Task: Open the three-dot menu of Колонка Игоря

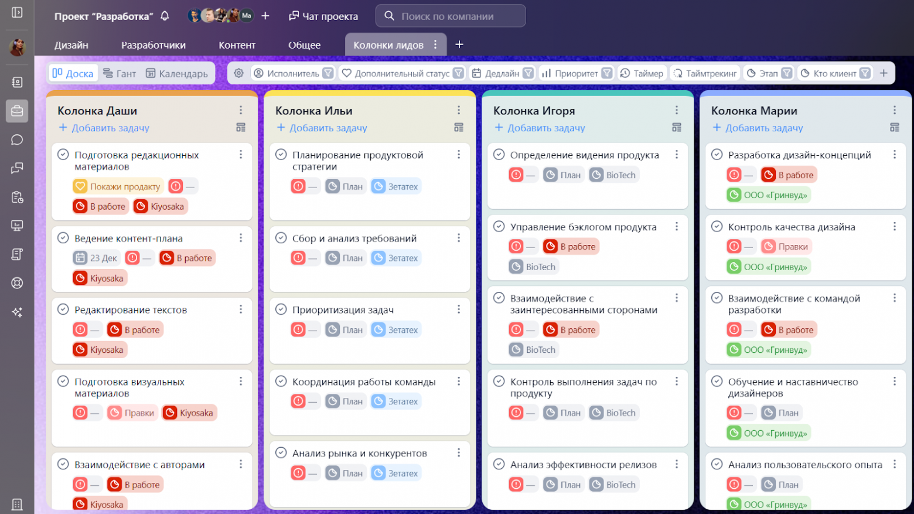Action: coord(677,110)
